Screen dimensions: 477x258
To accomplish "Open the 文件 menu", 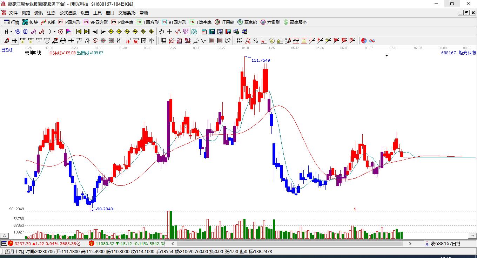I will tap(13, 13).
